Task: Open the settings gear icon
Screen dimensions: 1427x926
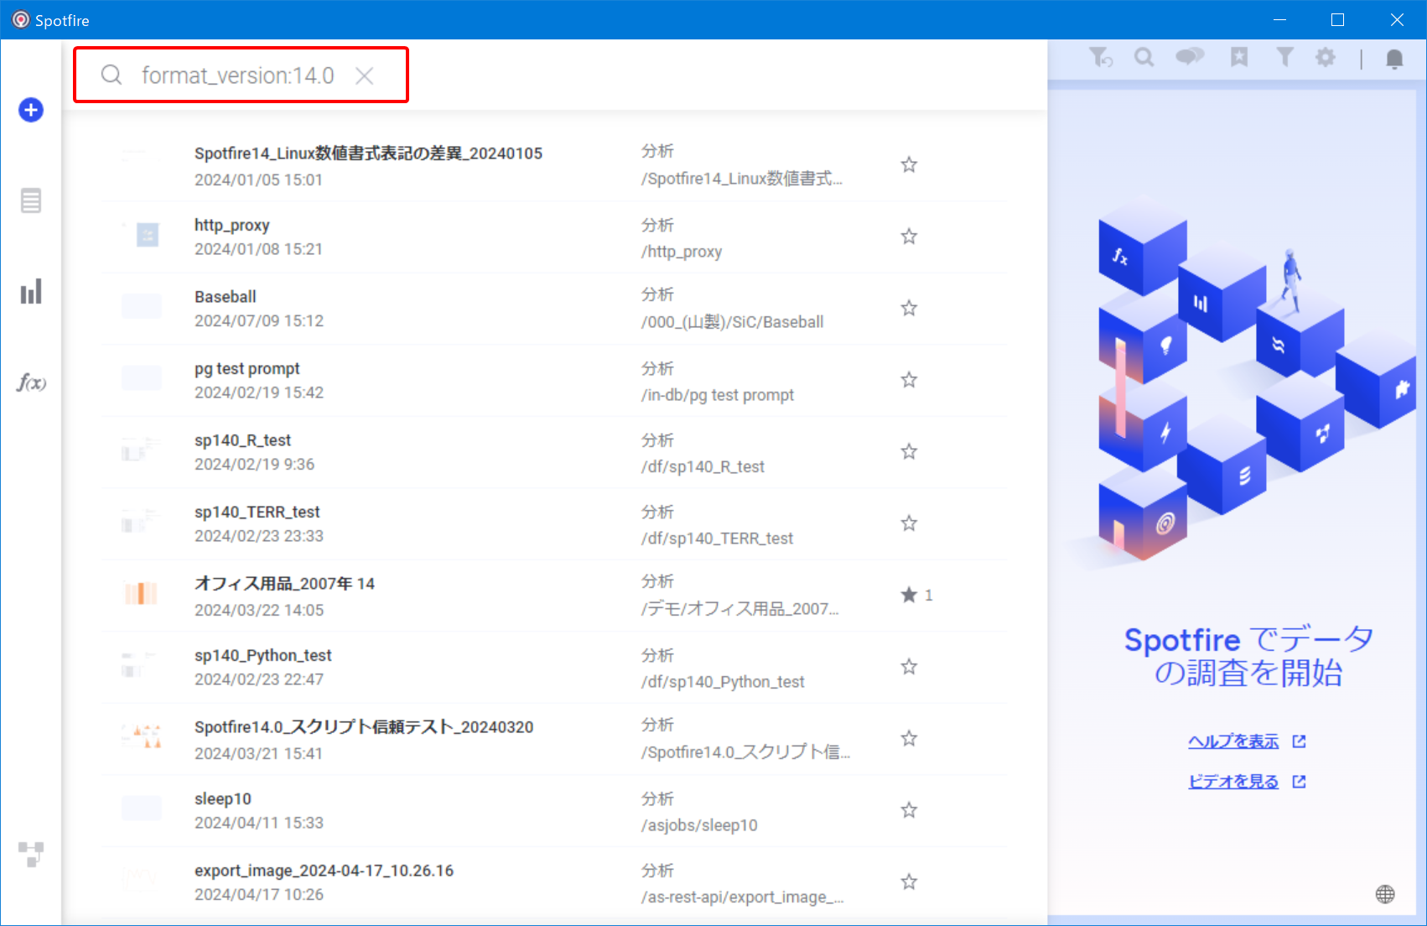Action: tap(1326, 57)
